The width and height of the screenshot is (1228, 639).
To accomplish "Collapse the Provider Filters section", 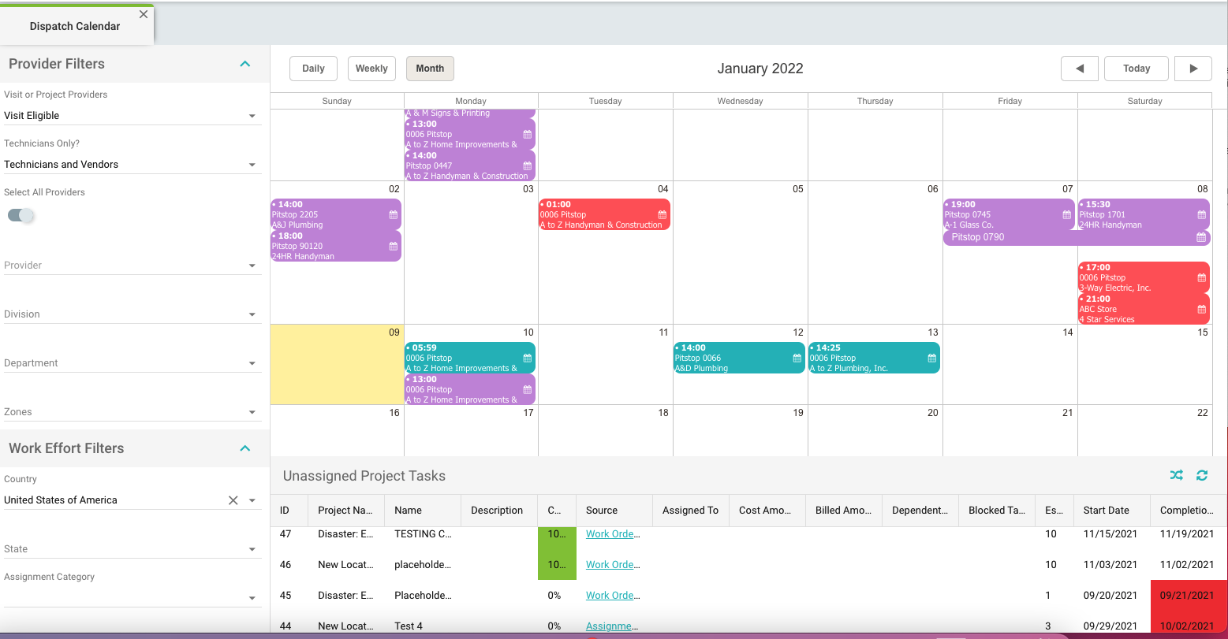I will 244,64.
